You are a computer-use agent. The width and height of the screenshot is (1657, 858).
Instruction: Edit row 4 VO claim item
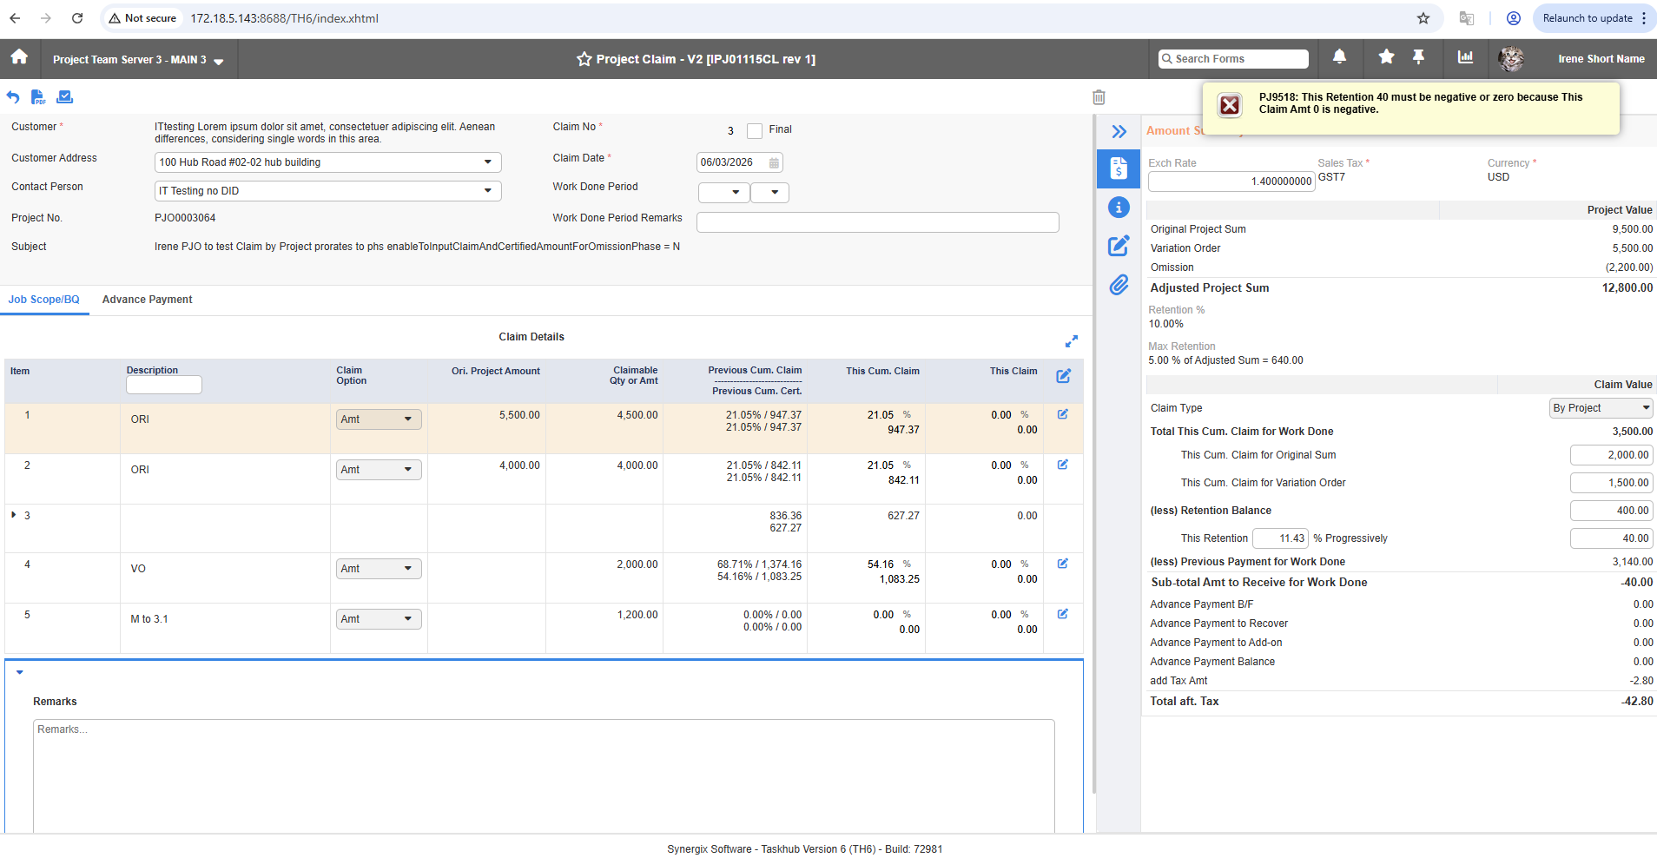[x=1062, y=564]
